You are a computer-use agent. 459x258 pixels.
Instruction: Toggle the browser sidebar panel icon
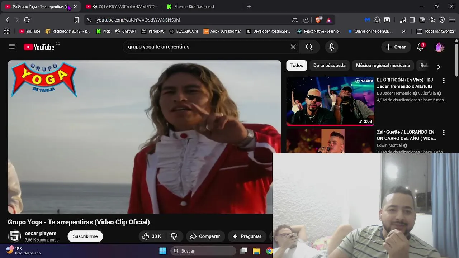[412, 20]
